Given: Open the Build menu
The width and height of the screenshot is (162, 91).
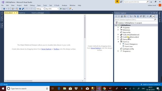Looking at the screenshot, I should click(26, 5).
